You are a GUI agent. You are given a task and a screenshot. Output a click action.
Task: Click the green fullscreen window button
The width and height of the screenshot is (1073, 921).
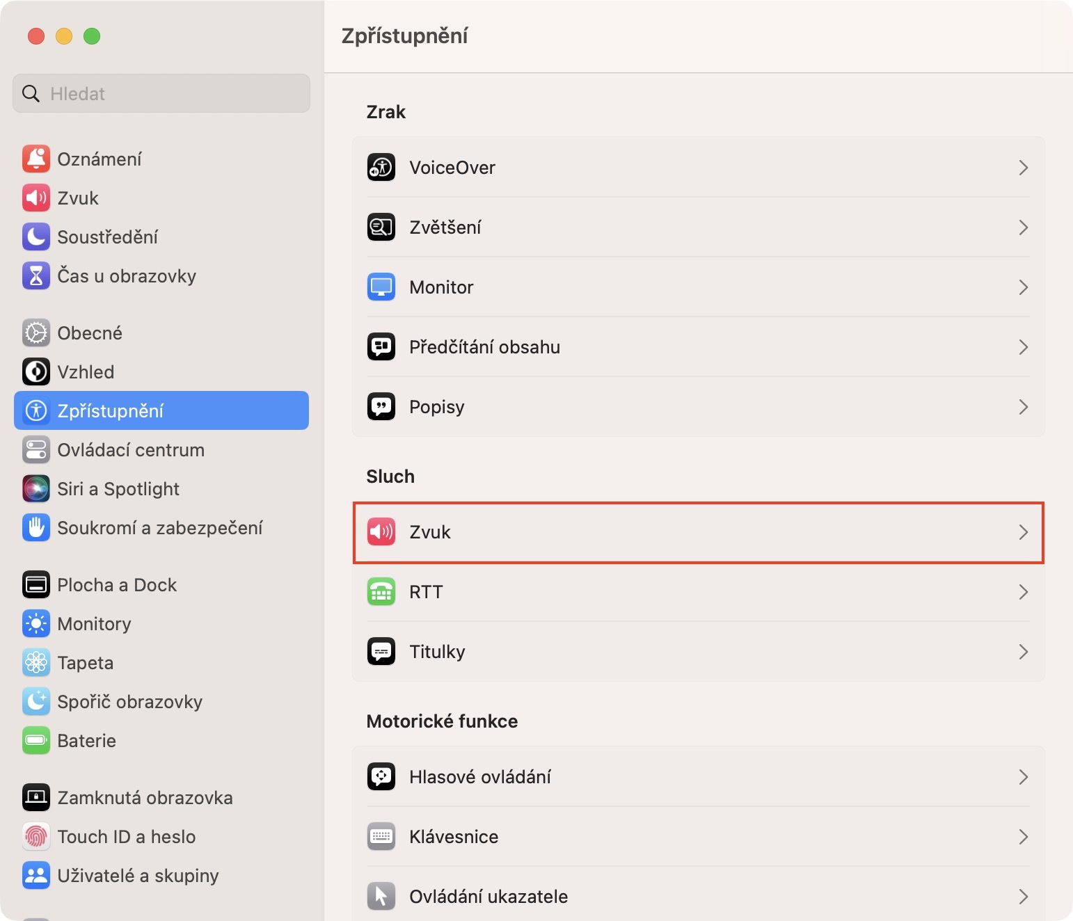point(92,36)
